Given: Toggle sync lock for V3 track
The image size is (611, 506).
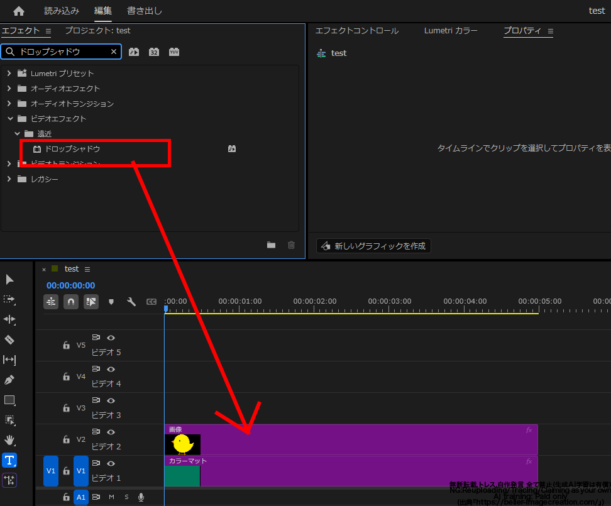Looking at the screenshot, I should (x=96, y=400).
